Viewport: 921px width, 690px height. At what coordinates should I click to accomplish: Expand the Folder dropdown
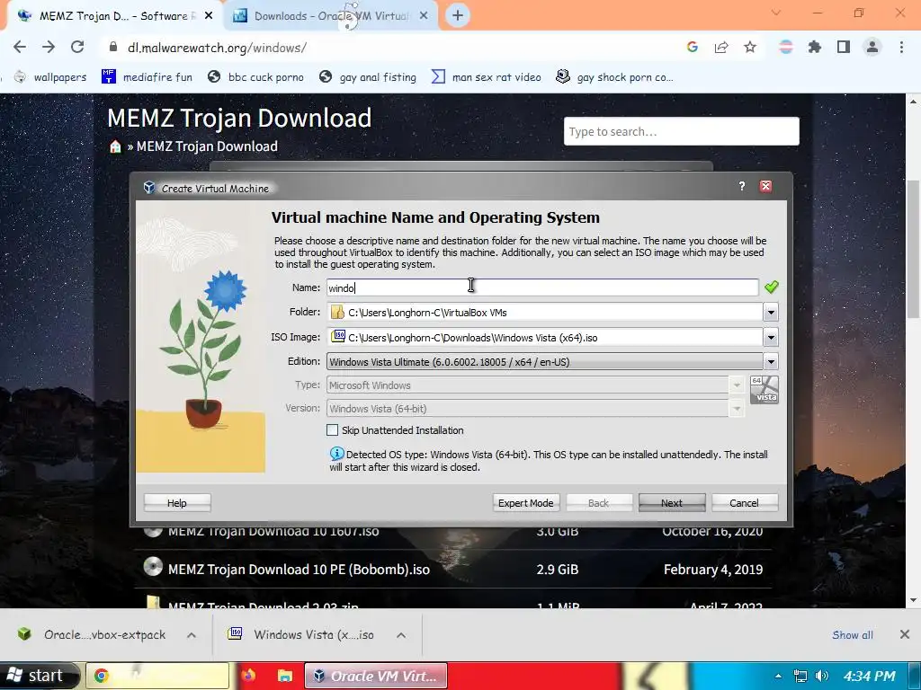[x=771, y=312]
